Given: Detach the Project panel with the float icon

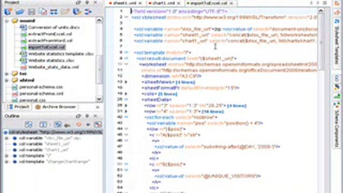Looking at the screenshot, I should point(78,3).
